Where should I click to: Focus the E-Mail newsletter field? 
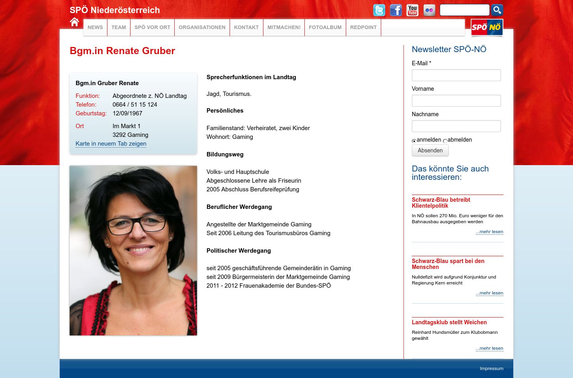click(456, 75)
